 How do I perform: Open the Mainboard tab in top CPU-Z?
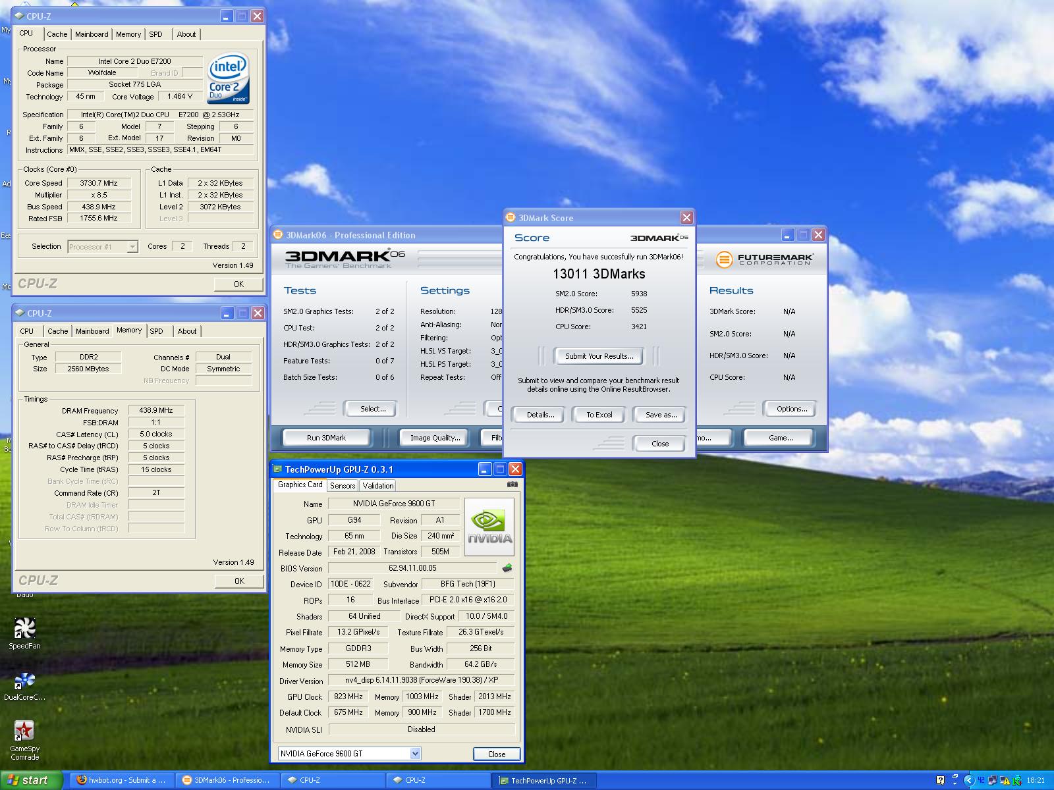[92, 34]
